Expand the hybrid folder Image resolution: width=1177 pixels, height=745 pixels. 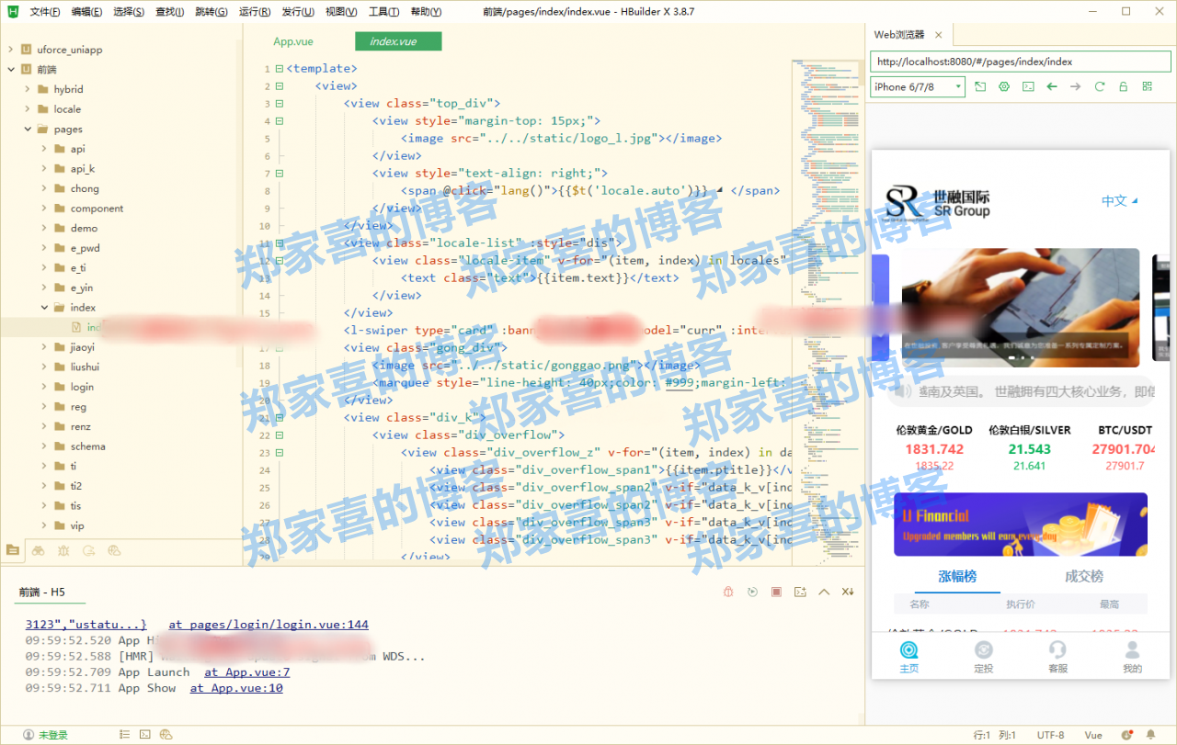tap(28, 89)
